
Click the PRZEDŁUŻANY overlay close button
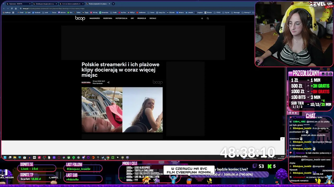point(331,74)
